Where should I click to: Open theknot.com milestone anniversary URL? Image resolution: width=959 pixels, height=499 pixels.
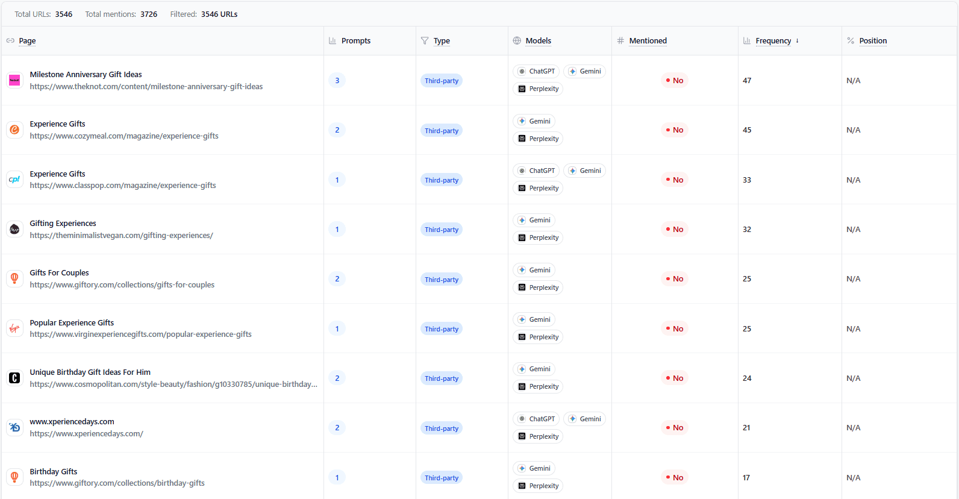pyautogui.click(x=146, y=86)
